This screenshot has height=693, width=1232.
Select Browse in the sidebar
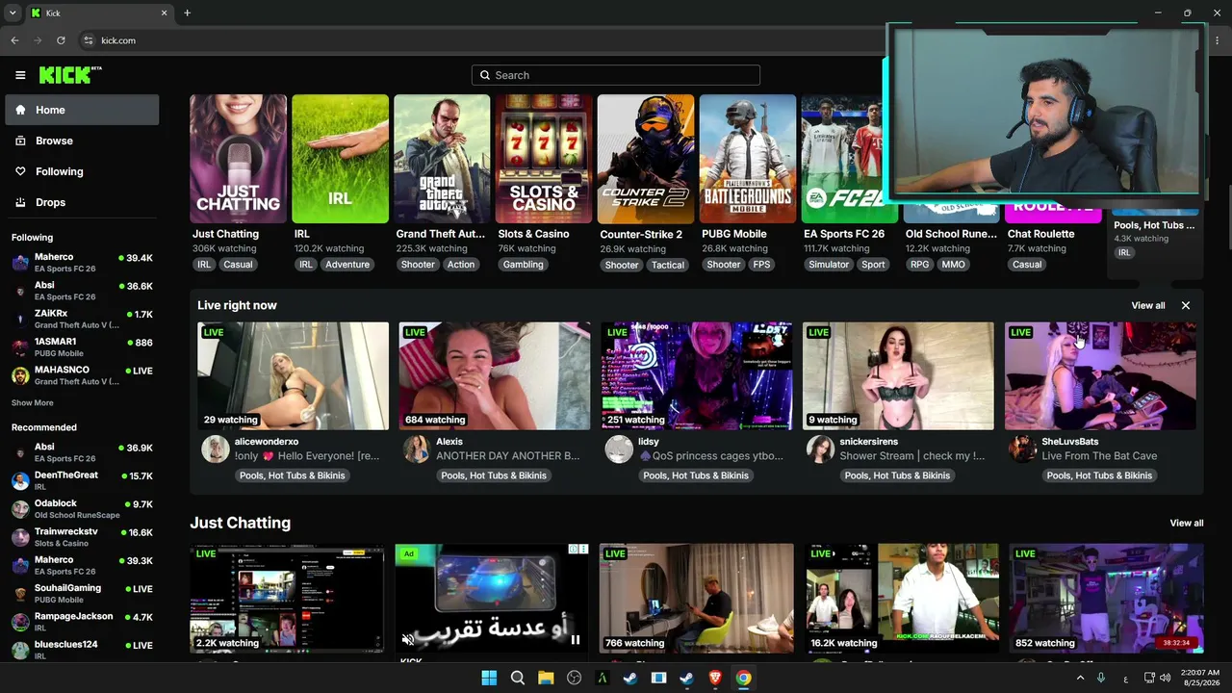coord(82,141)
